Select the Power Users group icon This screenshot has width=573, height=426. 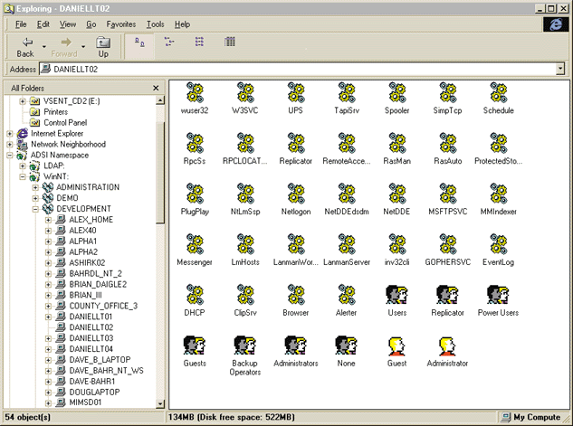point(498,294)
